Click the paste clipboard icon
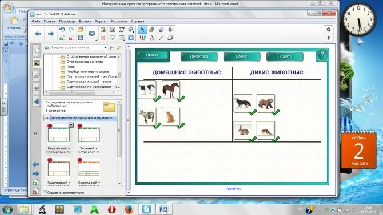This screenshot has height=215, width=383. (x=103, y=30)
